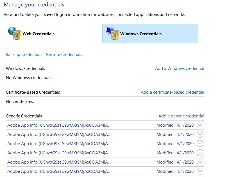Viewport: 245px width, 177px height.
Task: Expand the fourth Adobe App Info chevron
Action: point(200,153)
